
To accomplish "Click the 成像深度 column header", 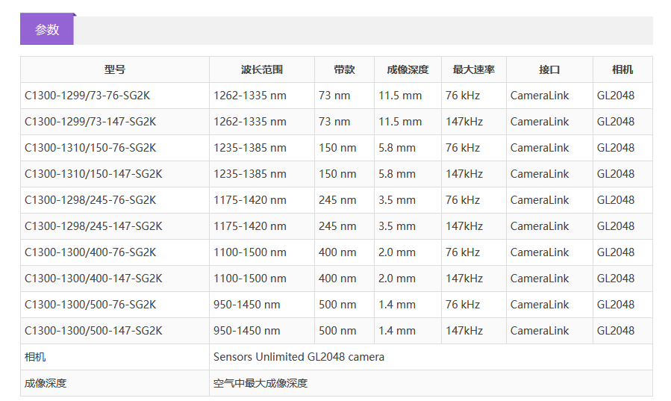I will [x=408, y=69].
